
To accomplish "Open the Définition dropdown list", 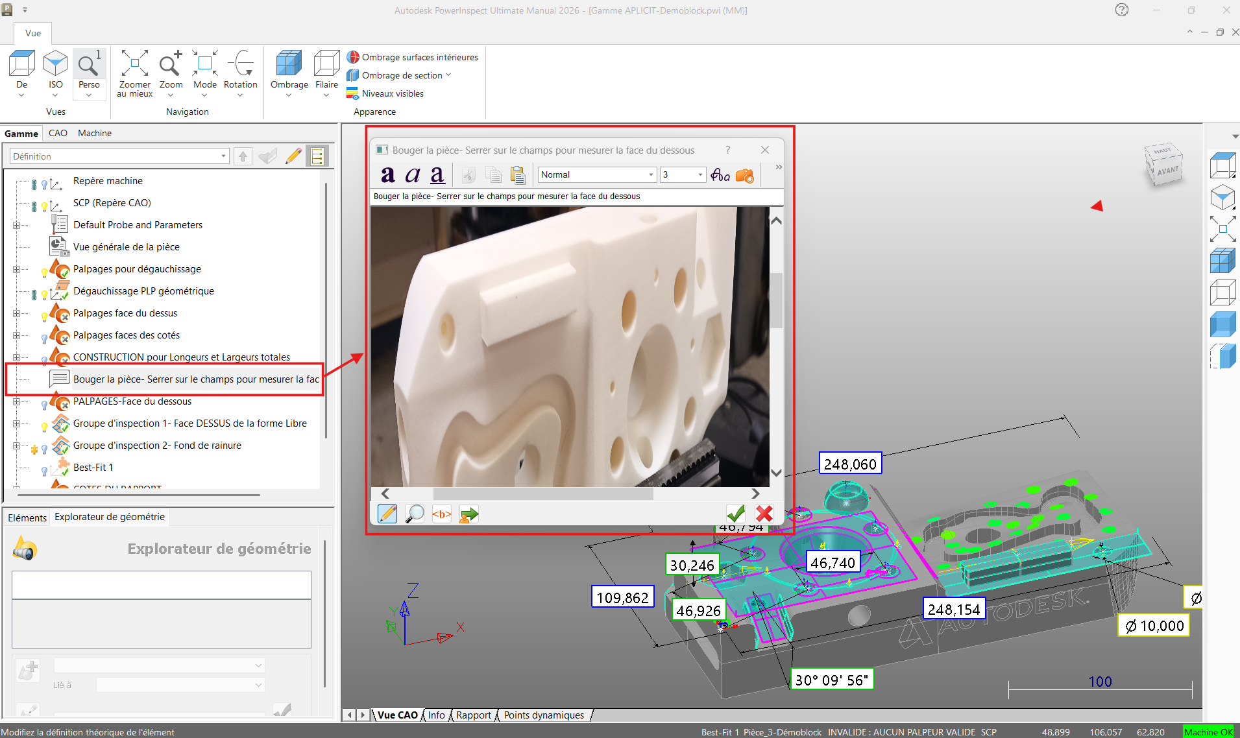I will click(223, 156).
